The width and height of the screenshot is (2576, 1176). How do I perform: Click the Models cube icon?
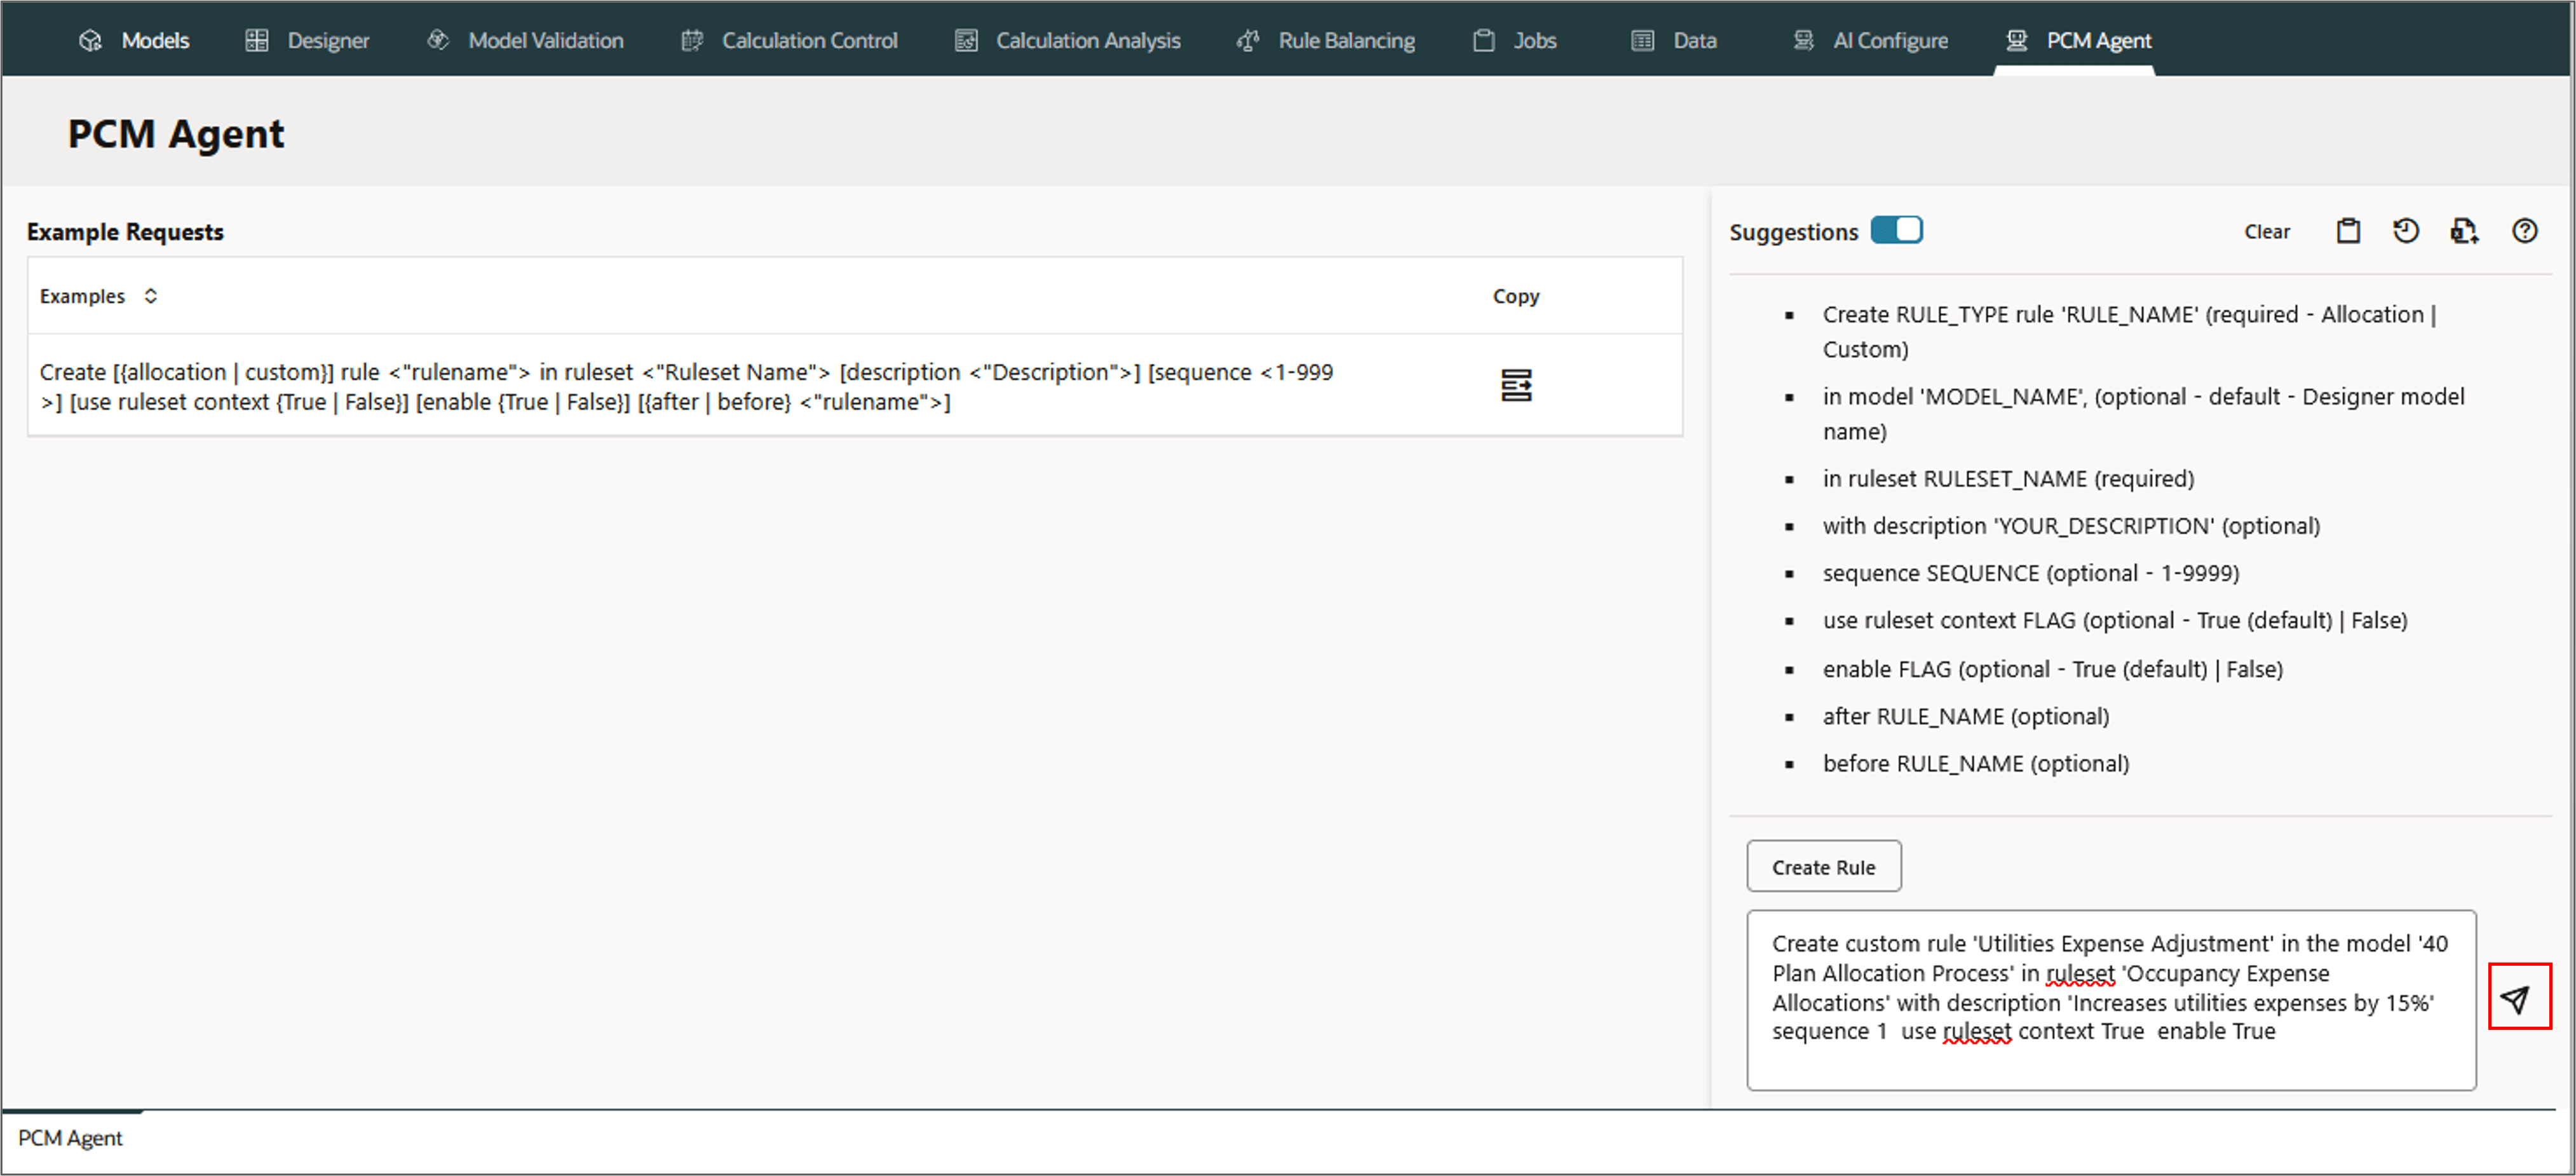90,40
